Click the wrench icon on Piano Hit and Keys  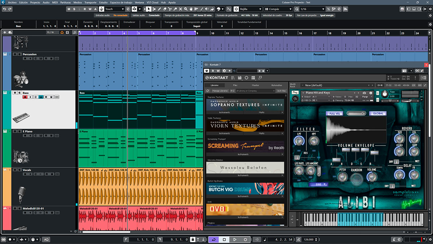click(295, 93)
